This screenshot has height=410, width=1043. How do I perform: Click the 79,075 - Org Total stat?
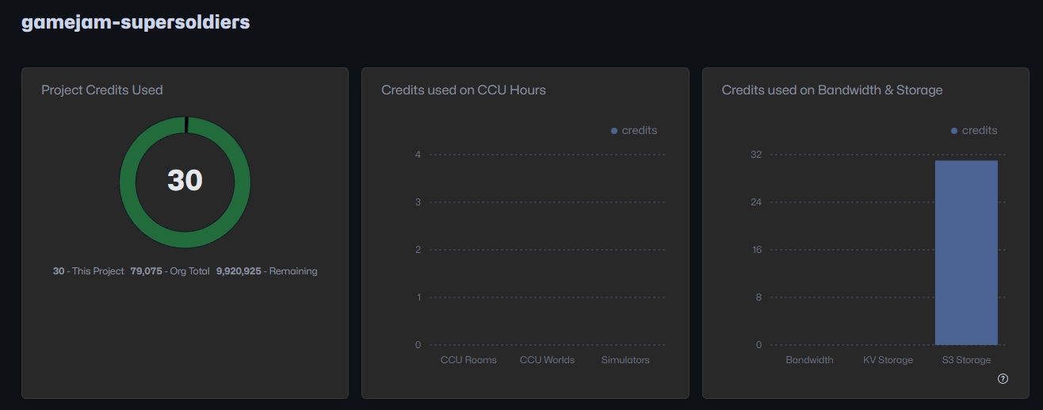tap(170, 271)
